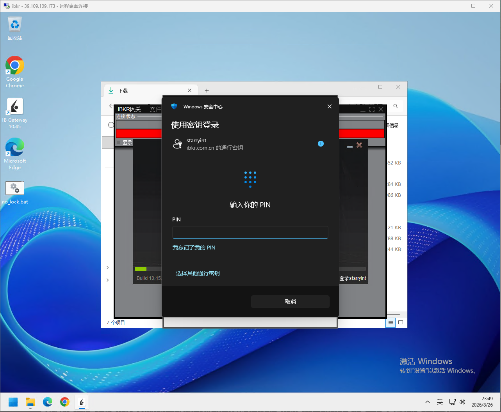Open File Explorer from the taskbar
Image resolution: width=501 pixels, height=412 pixels.
tap(30, 402)
